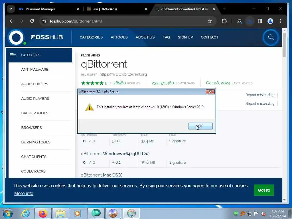The height and width of the screenshot is (219, 292).
Task: Launch Internet Explorer from the taskbar
Action: 25,213
